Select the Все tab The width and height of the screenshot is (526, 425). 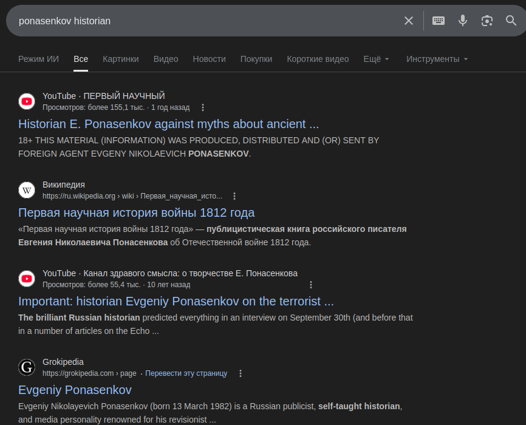(81, 59)
